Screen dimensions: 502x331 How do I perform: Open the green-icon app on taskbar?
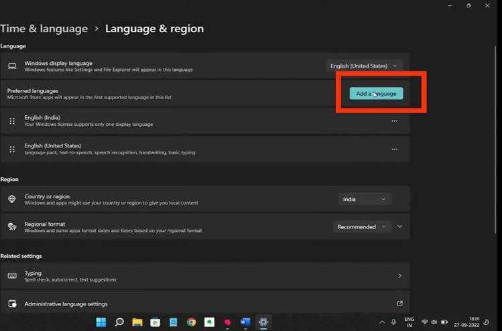pos(209,322)
